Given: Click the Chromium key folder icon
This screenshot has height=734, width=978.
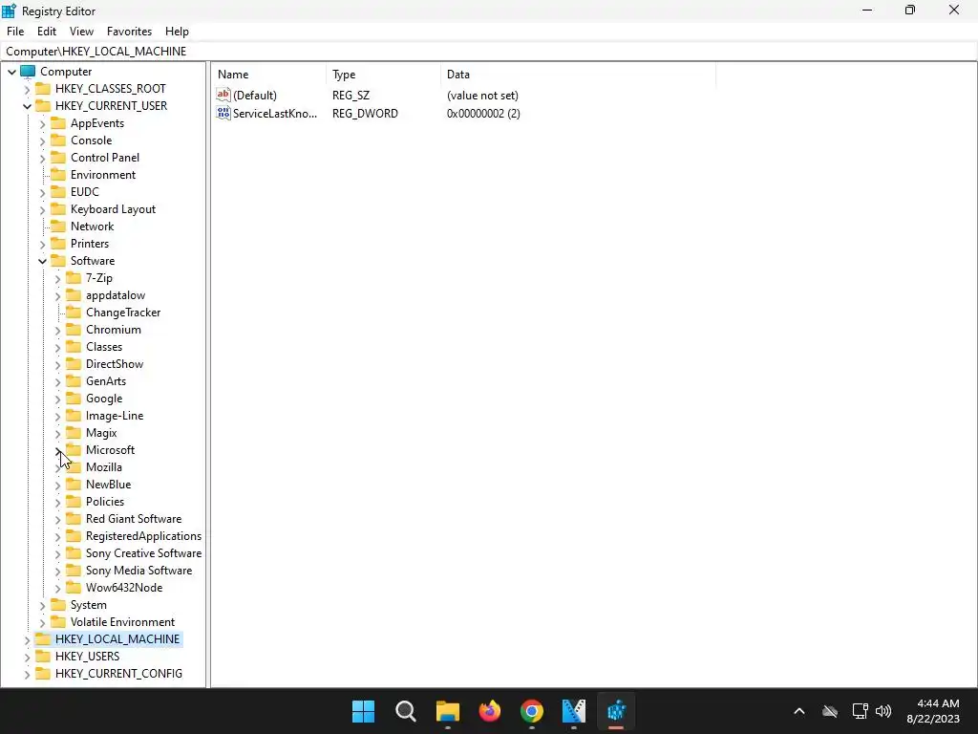Looking at the screenshot, I should [x=74, y=330].
